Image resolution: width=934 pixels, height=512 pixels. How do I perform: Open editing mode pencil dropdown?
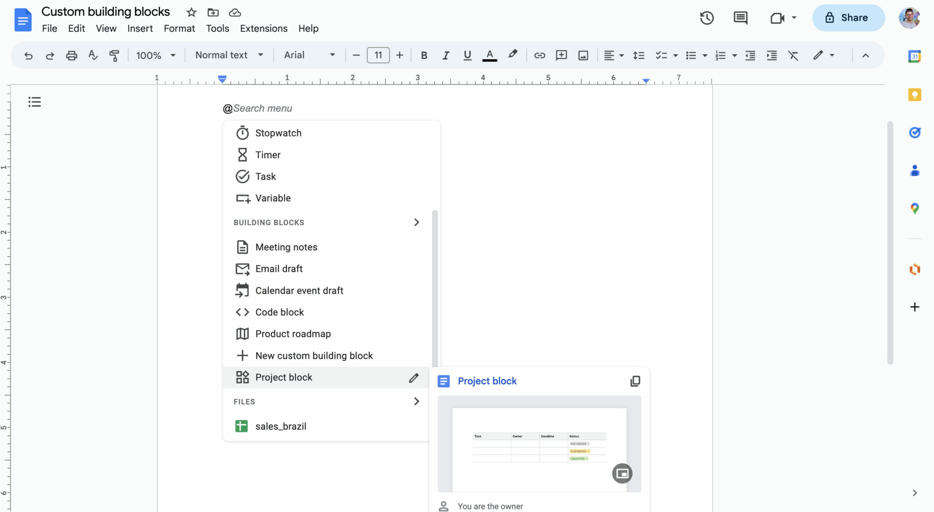(824, 55)
